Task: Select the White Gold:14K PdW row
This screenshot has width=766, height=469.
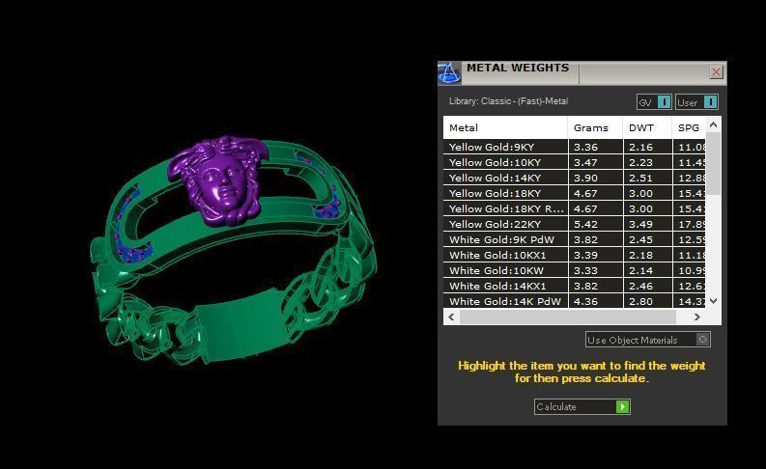Action: tap(575, 301)
